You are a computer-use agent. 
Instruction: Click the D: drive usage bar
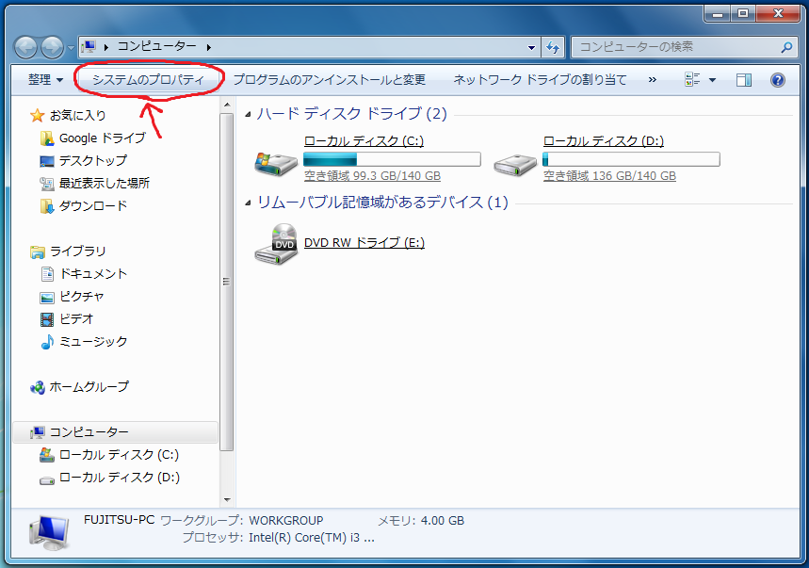[632, 159]
